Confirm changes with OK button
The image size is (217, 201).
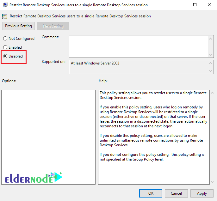[x=151, y=193]
